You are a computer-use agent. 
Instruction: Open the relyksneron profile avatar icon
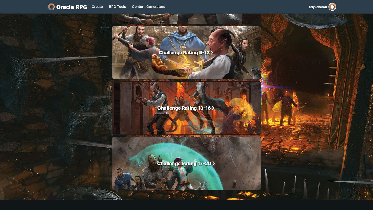[332, 7]
